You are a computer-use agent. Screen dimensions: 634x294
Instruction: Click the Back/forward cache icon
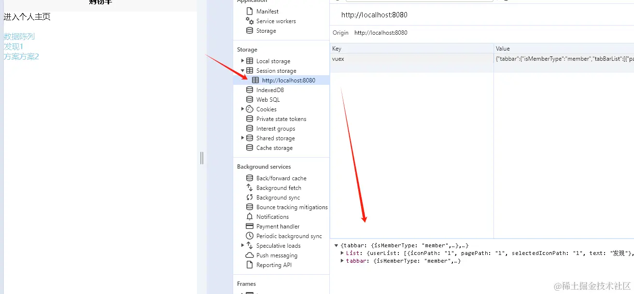250,178
